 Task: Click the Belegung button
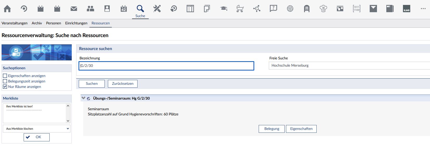click(x=272, y=129)
